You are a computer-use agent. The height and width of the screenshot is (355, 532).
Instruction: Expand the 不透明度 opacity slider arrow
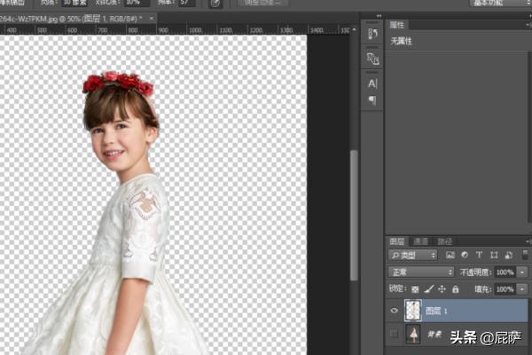[x=522, y=272]
